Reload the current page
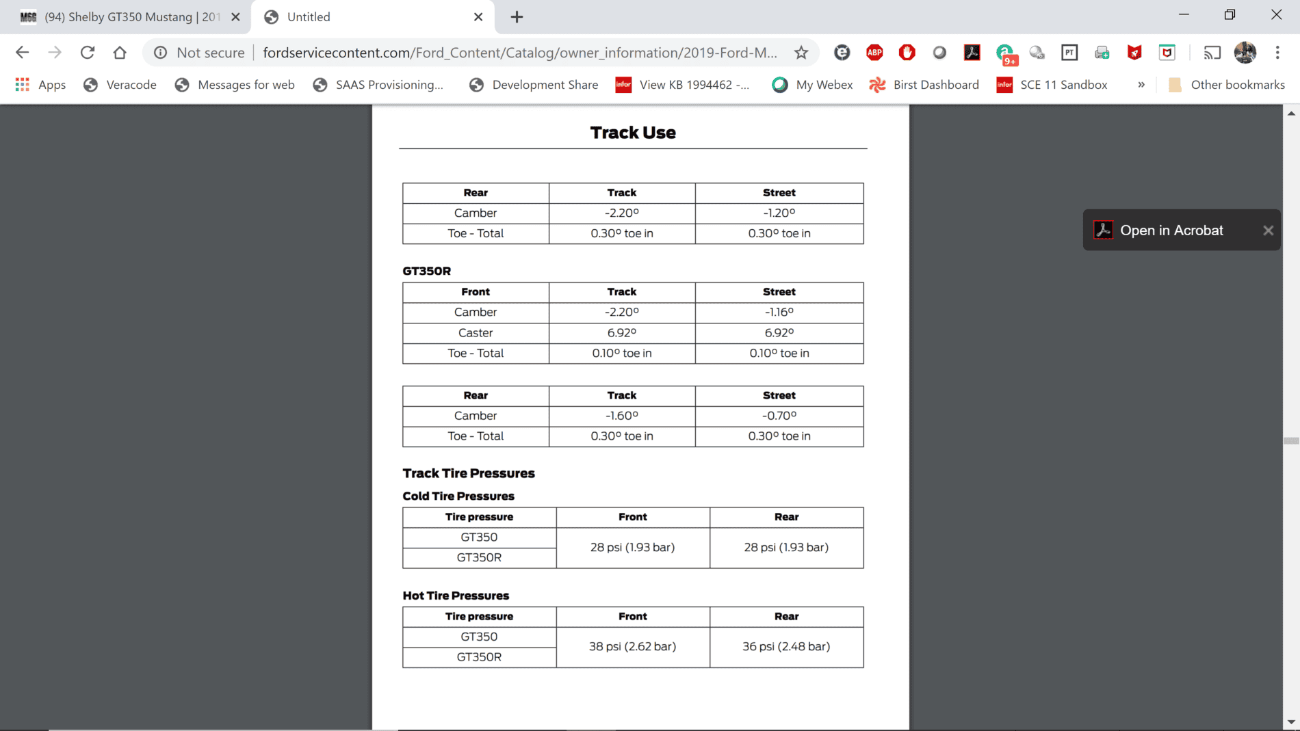The width and height of the screenshot is (1300, 731). pyautogui.click(x=88, y=53)
